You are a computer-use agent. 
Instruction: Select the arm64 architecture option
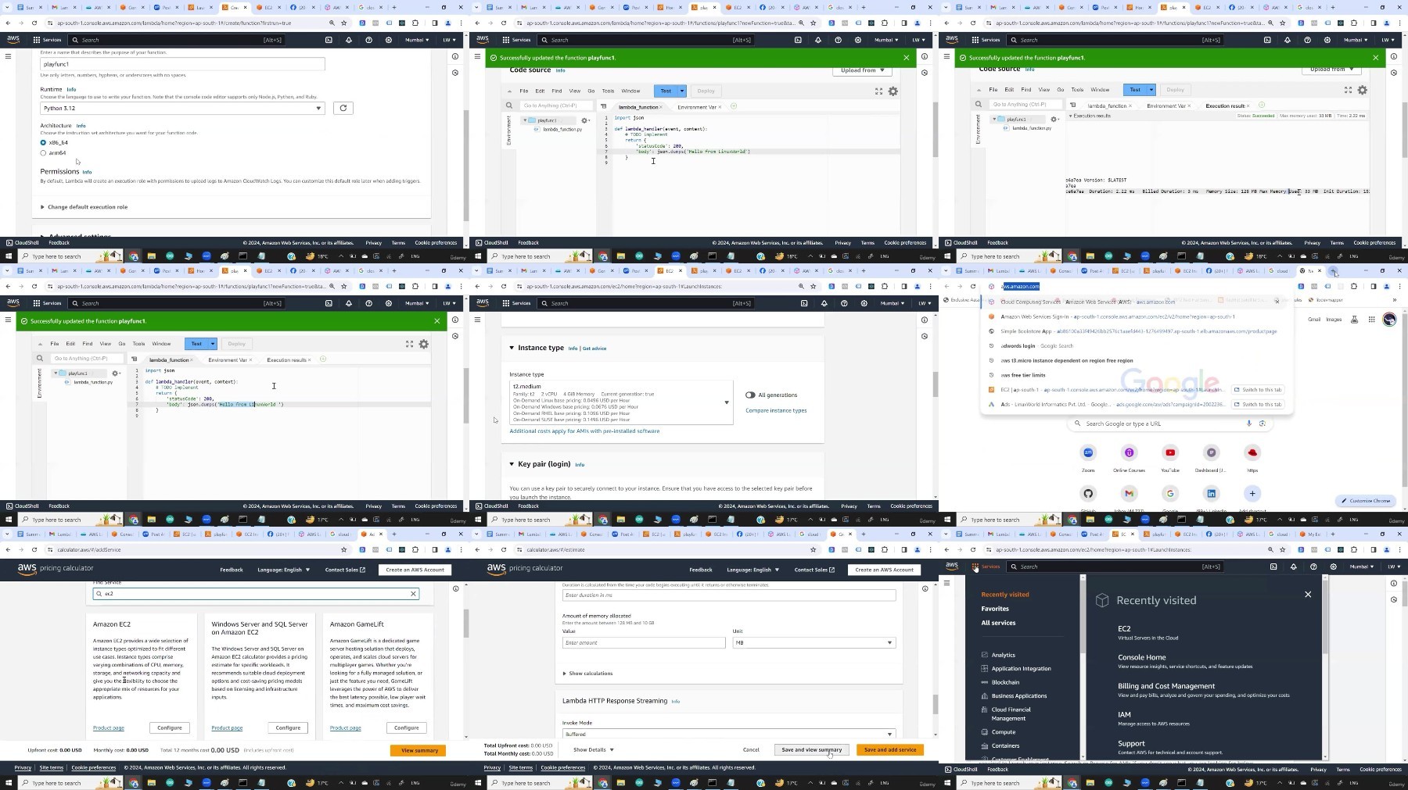[43, 153]
